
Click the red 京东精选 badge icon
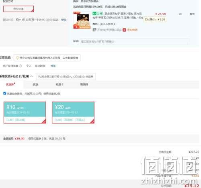(x=124, y=30)
